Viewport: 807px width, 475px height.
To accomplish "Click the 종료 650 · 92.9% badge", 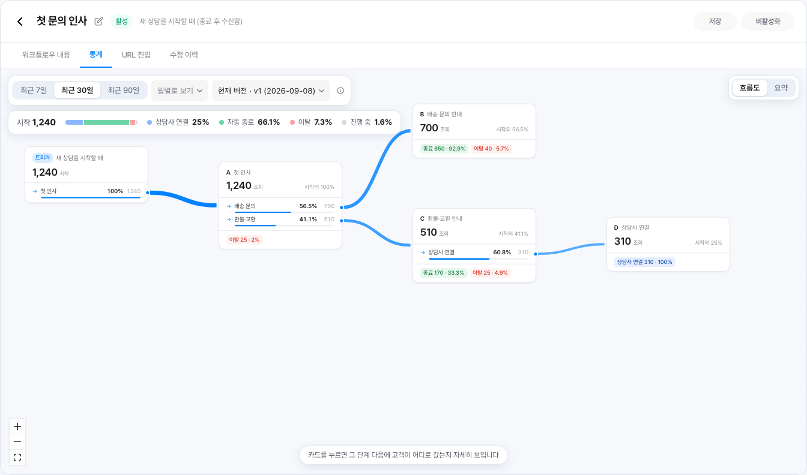I will tap(444, 149).
